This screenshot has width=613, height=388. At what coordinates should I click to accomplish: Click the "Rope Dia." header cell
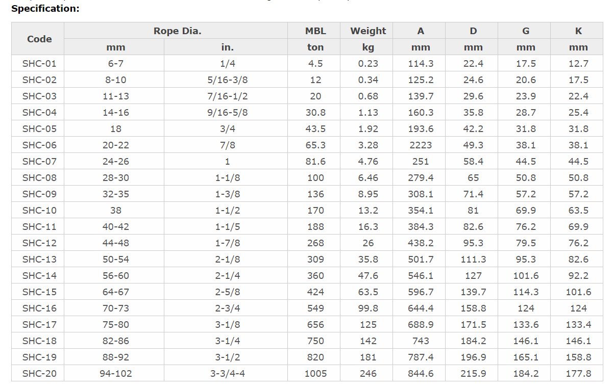177,31
